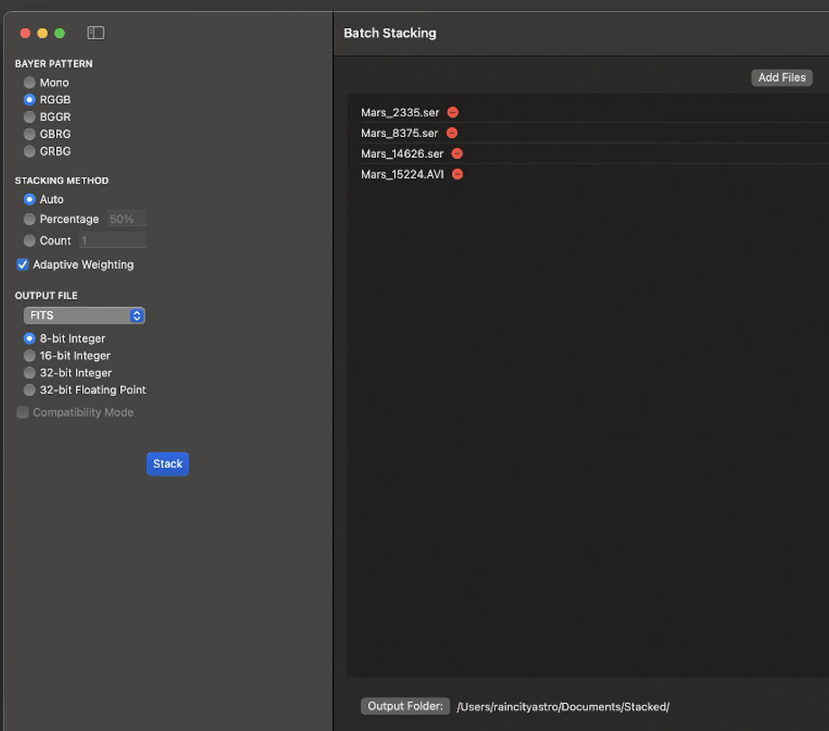Viewport: 829px width, 731px height.
Task: Select 32-bit Floating Point output
Action: (30, 391)
